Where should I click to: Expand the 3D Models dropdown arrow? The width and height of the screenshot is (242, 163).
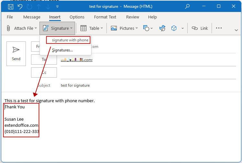point(182,28)
